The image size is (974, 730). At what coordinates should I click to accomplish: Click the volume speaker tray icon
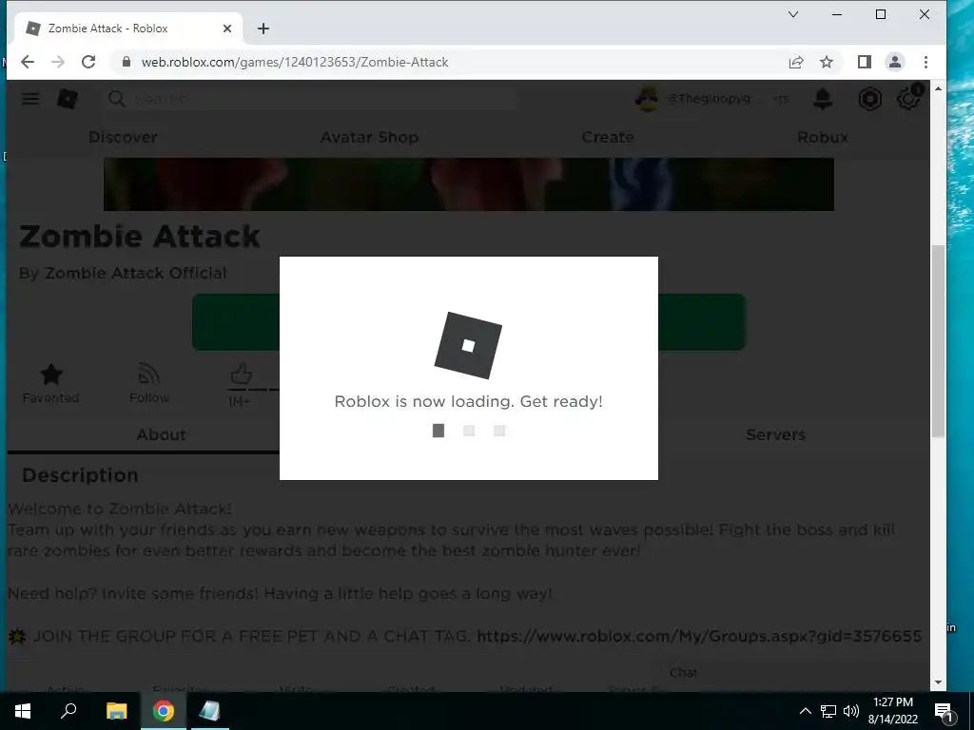click(851, 711)
